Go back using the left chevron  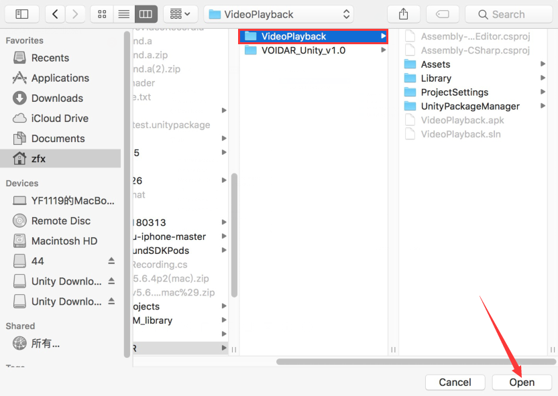click(55, 14)
